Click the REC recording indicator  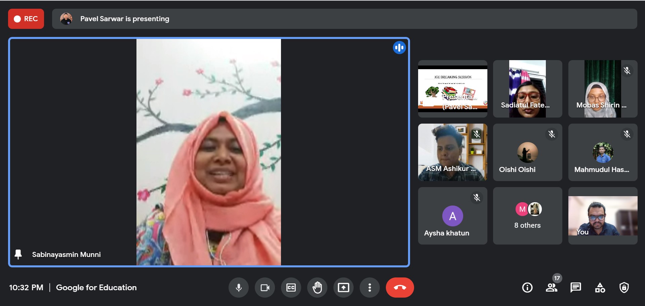tap(26, 19)
